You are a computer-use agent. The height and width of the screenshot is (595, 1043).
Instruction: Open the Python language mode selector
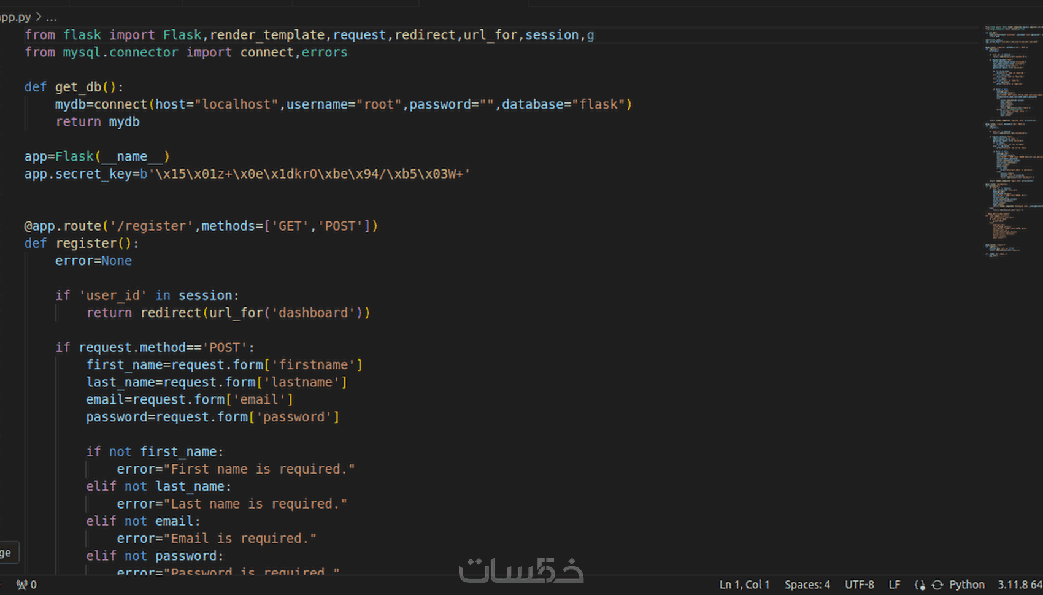[x=966, y=585]
